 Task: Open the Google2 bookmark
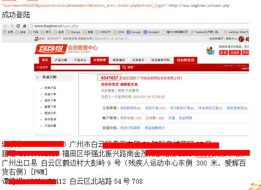click(152, 32)
